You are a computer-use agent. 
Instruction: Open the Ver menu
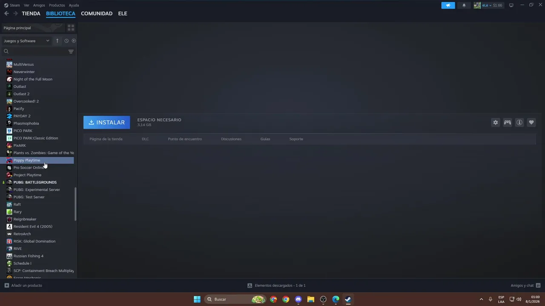pyautogui.click(x=26, y=5)
